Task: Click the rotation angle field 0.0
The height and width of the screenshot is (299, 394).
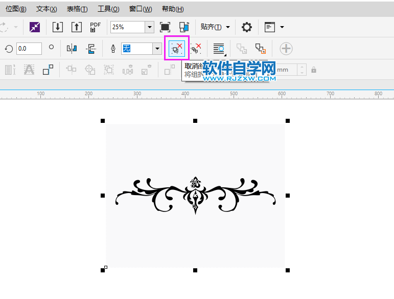Action: click(29, 49)
